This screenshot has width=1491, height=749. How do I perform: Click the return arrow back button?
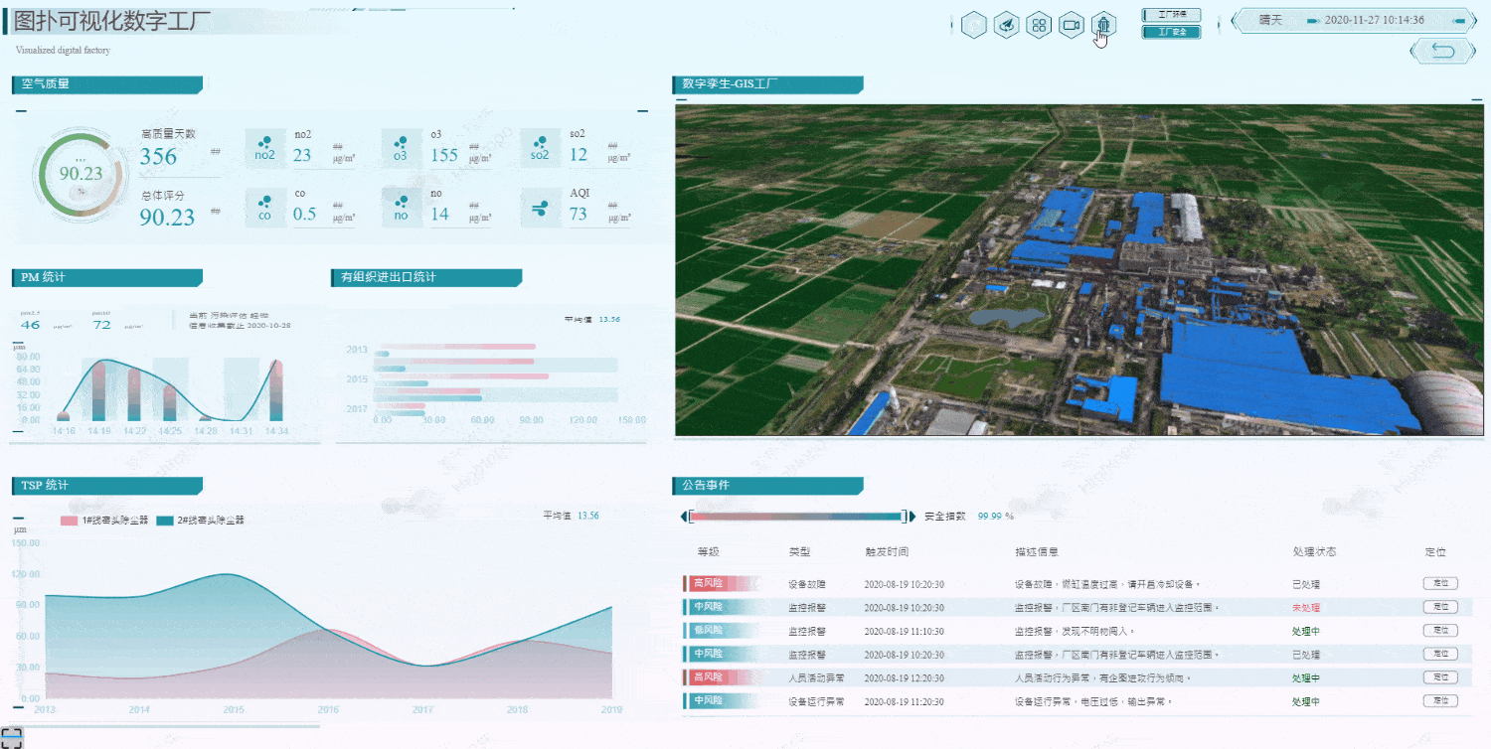click(x=1443, y=52)
